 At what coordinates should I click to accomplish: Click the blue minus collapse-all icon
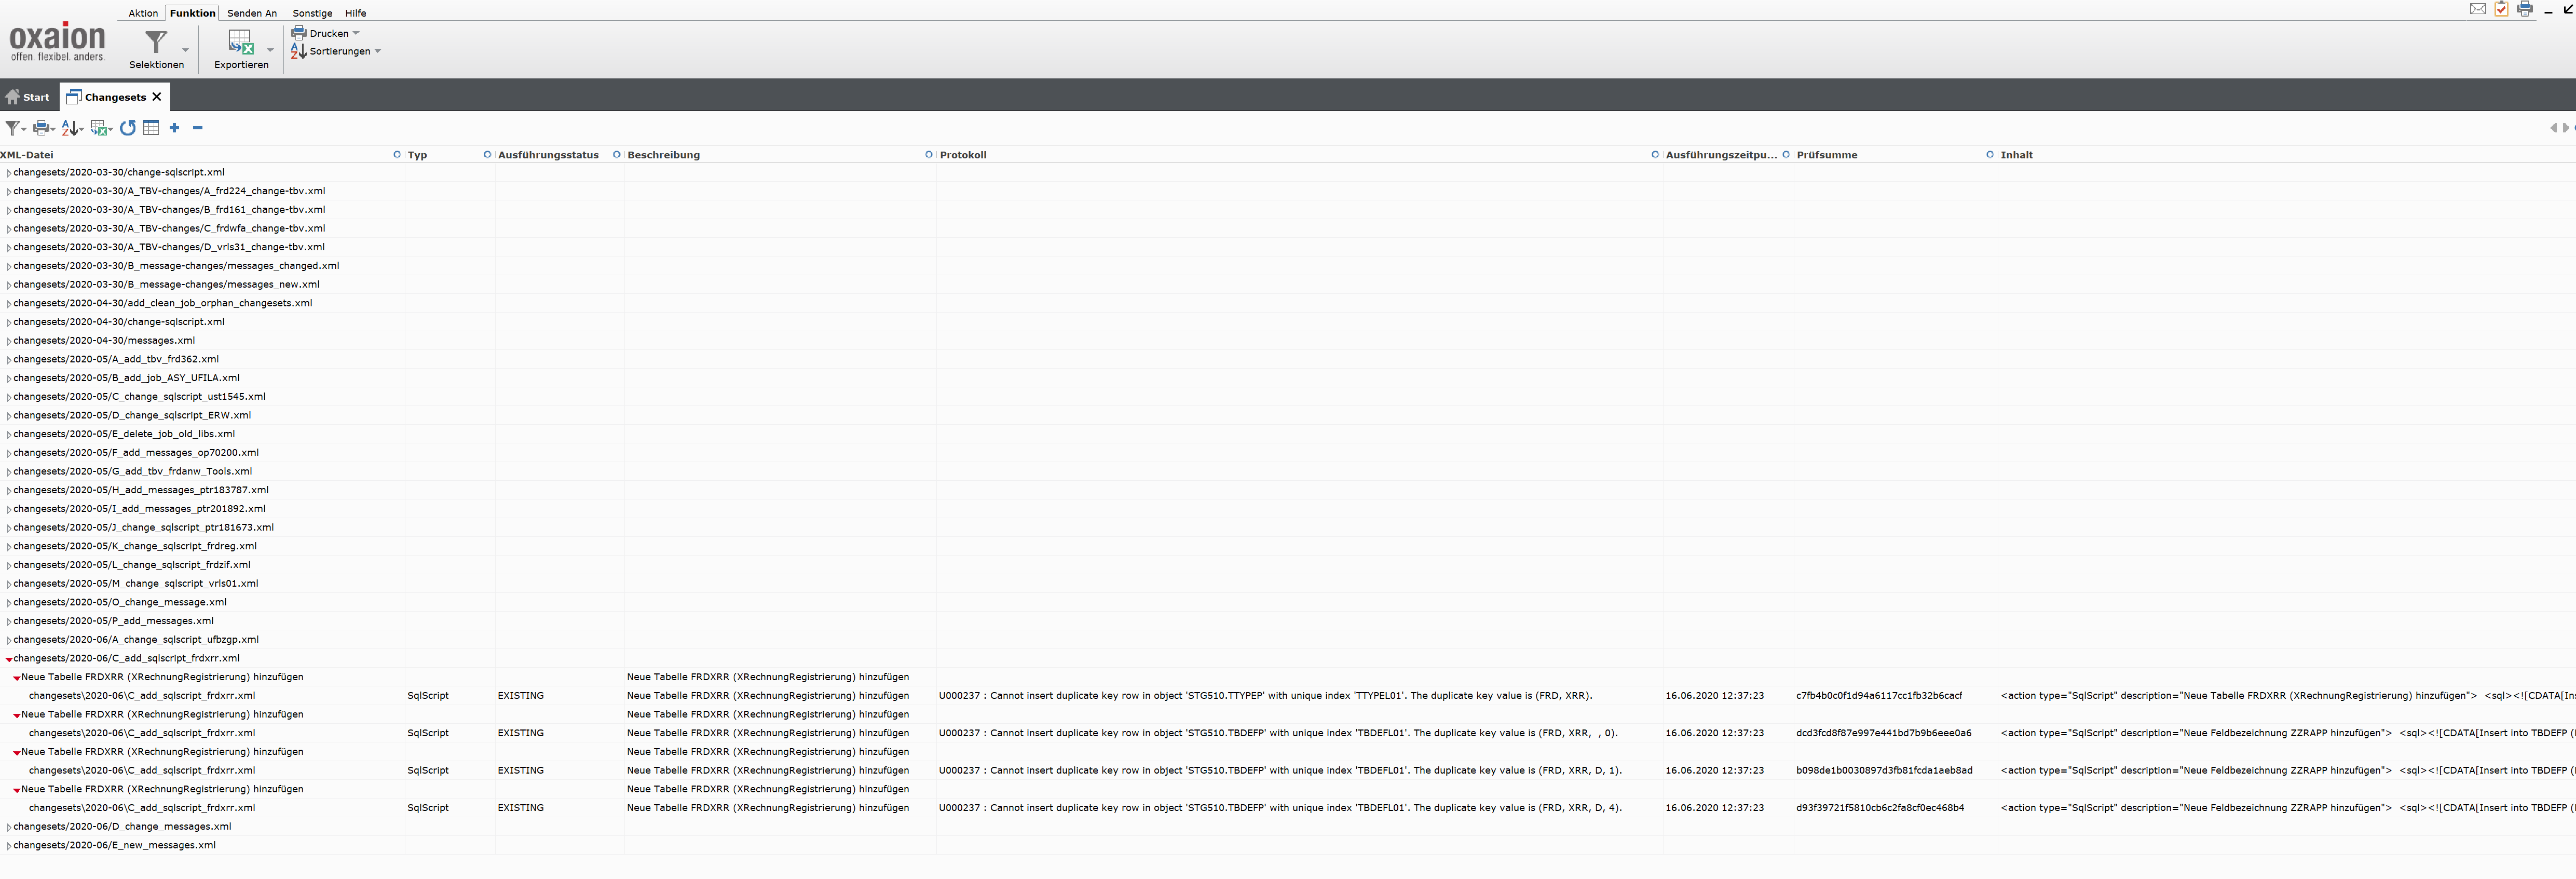[198, 128]
